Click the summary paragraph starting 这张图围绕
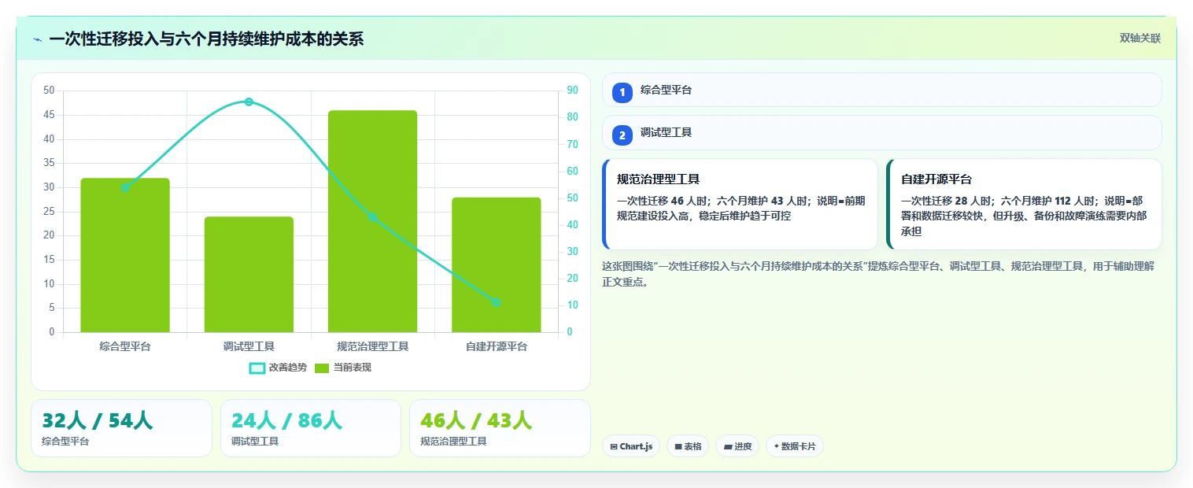1193x488 pixels. point(878,274)
